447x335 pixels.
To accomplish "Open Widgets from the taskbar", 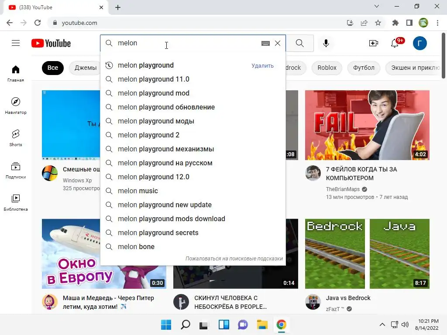I will point(224,325).
